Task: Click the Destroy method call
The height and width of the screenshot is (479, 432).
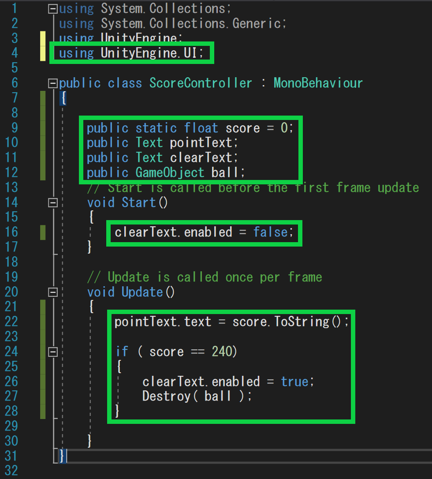Action: click(x=166, y=396)
